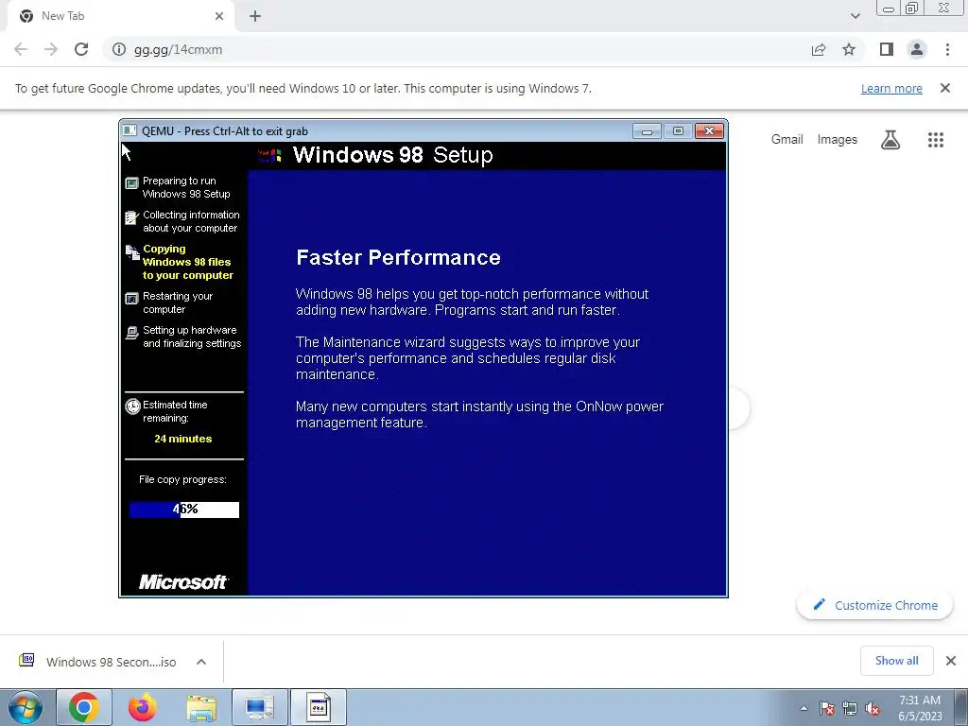Click the Faster Performance heading
This screenshot has width=968, height=726.
pos(398,257)
